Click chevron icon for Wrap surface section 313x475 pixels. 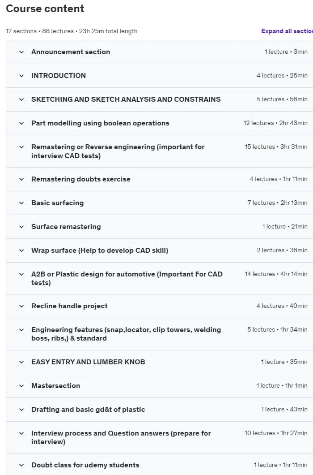pyautogui.click(x=21, y=250)
